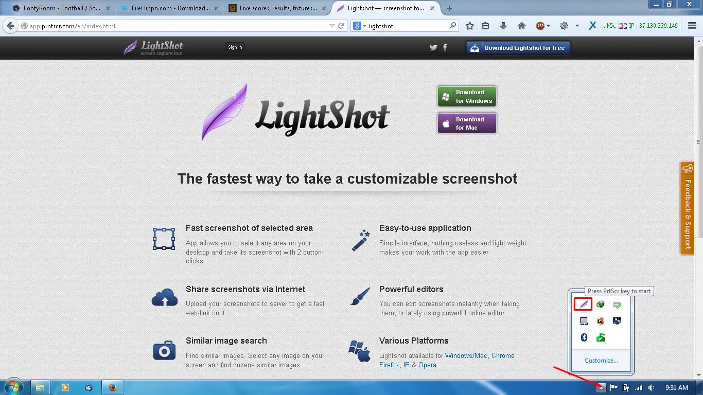Viewport: 703px width, 395px height.
Task: Open the URL history dropdown arrow
Action: click(x=332, y=26)
